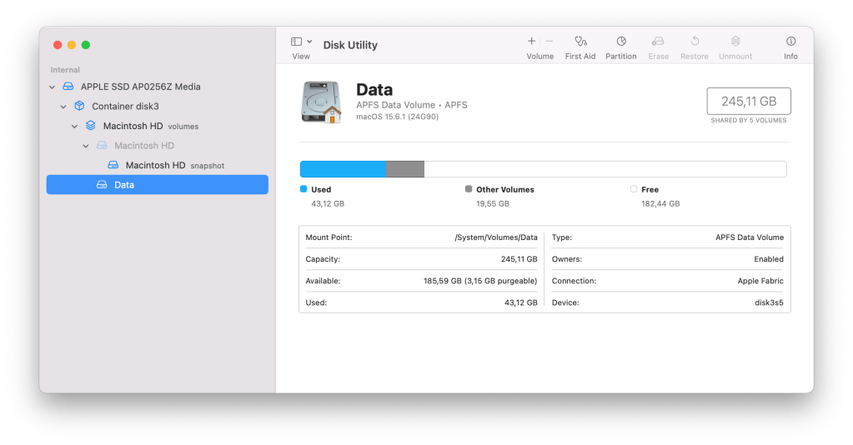This screenshot has width=853, height=445.
Task: Click the First Aid stethoscope icon
Action: tap(580, 42)
